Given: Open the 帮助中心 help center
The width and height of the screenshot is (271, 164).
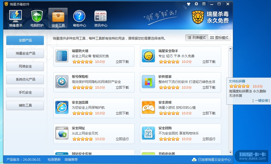Looking at the screenshot, I should coord(79,18).
